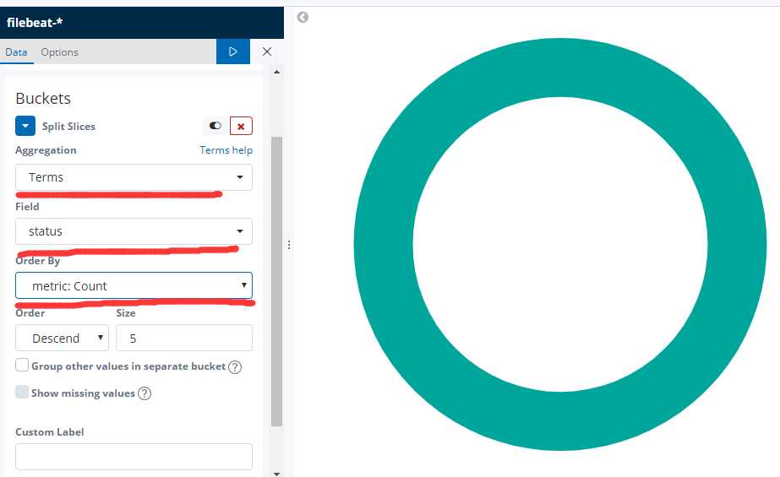This screenshot has height=477, width=780.
Task: Open the Descend order dropdown
Action: coord(63,338)
